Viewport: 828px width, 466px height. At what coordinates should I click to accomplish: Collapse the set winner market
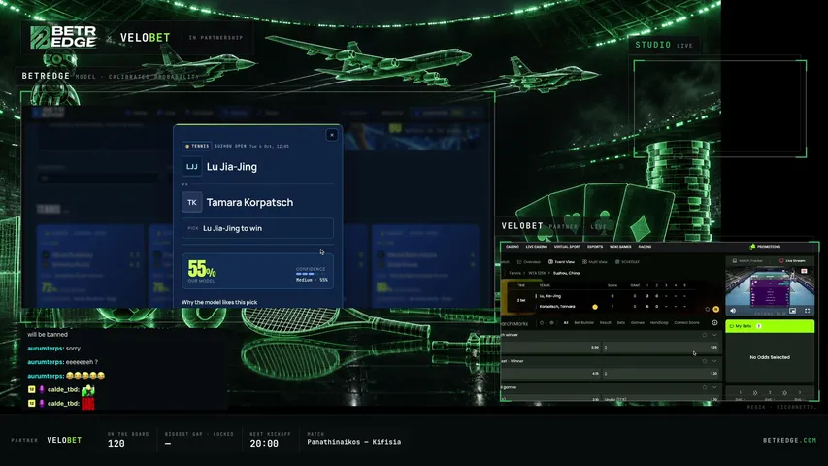pyautogui.click(x=714, y=361)
